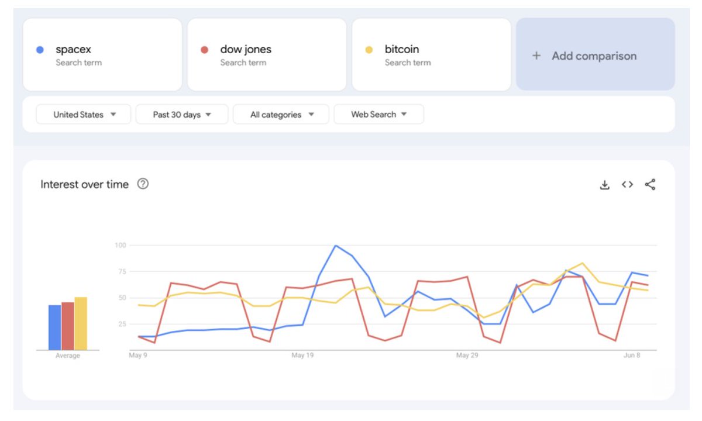Open the embed code icon
Screen dimensions: 702x421
(x=627, y=185)
